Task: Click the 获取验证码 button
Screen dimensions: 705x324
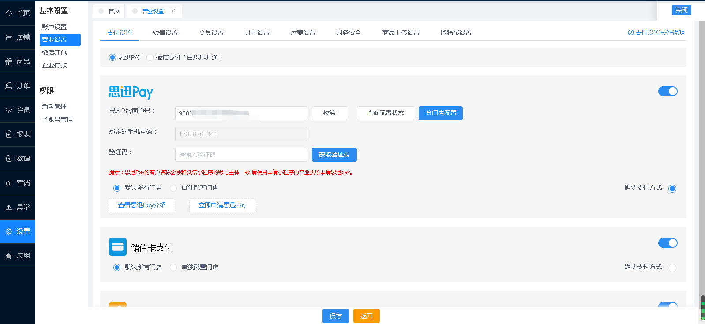Action: click(x=334, y=155)
